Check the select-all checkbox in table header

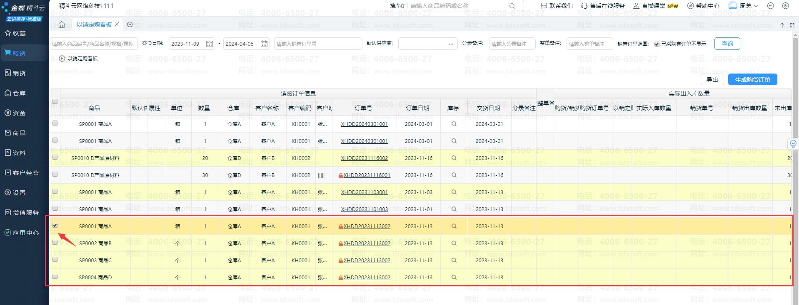tap(55, 101)
